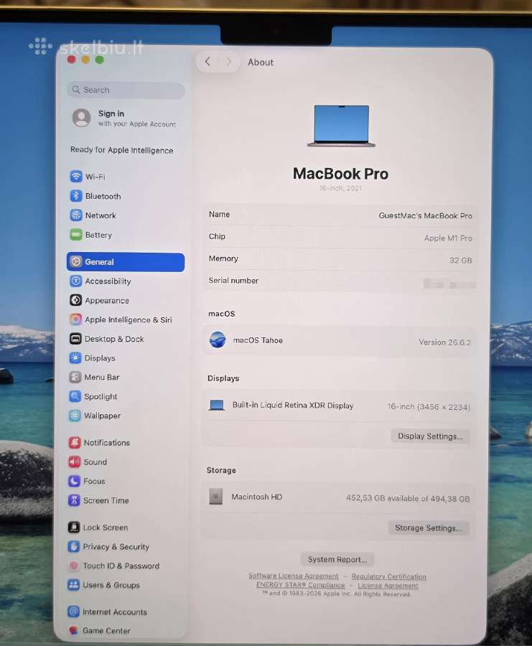Open Privacy & Security hand icon
This screenshot has height=646, width=532.
pos(74,546)
